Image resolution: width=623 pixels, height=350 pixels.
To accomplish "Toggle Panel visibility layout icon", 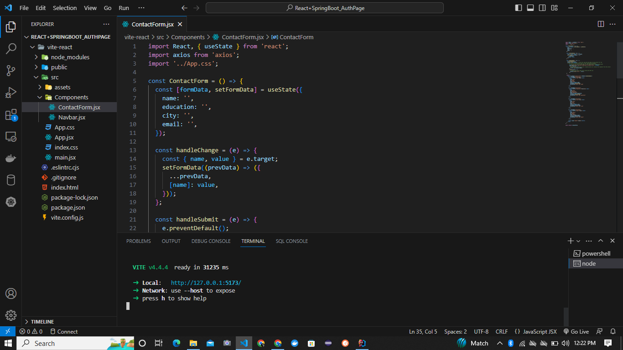I will 530,8.
